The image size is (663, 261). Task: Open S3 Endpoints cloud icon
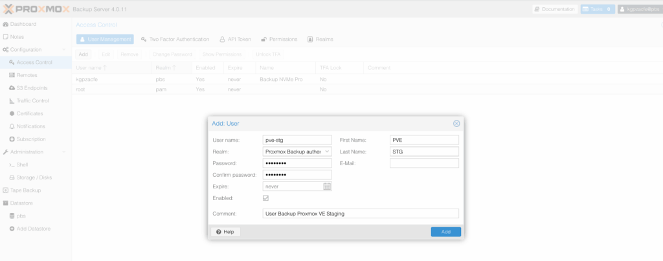coord(12,88)
